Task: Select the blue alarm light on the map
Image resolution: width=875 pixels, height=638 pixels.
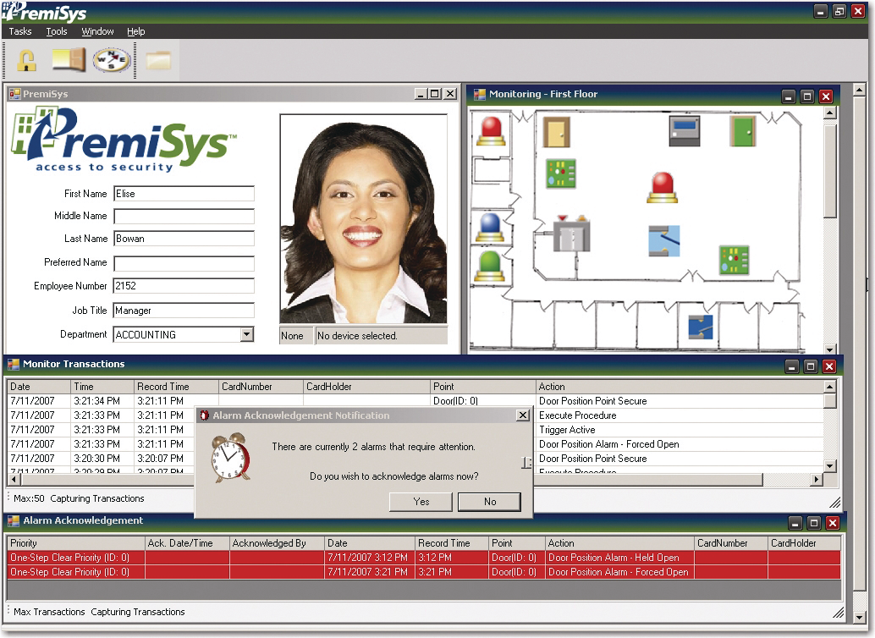Action: click(x=490, y=228)
